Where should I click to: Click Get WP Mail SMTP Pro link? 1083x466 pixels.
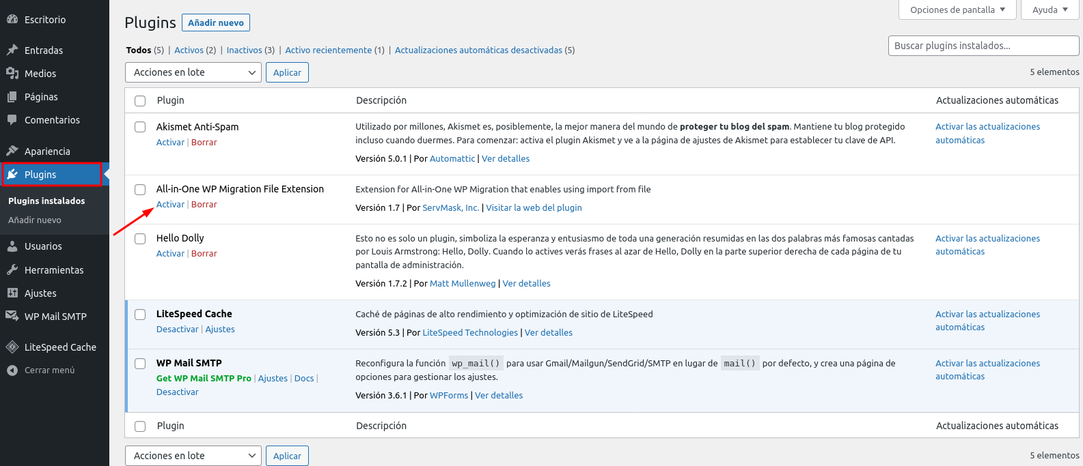point(204,379)
